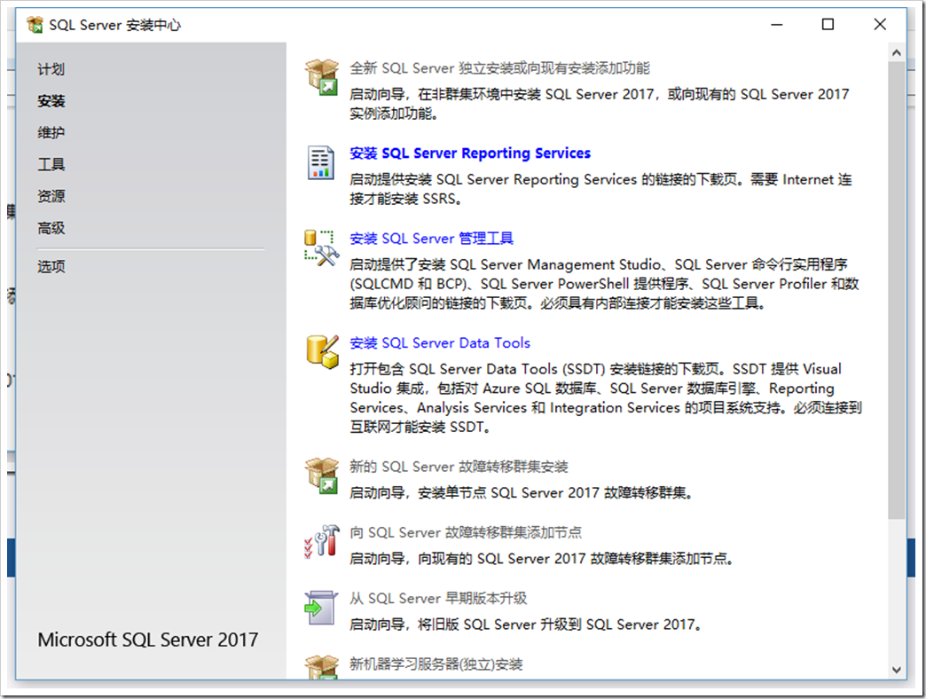
Task: Open 安装 SQL Server Data Tools link
Action: [x=440, y=343]
